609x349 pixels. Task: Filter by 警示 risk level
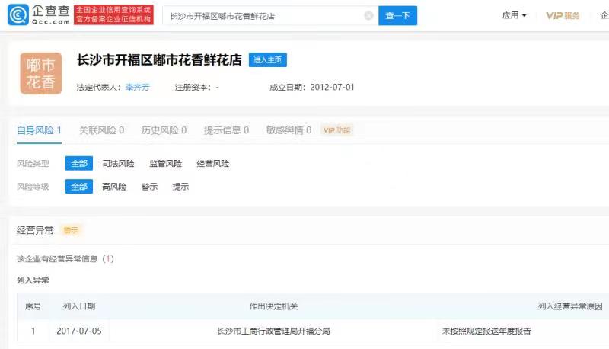point(149,187)
